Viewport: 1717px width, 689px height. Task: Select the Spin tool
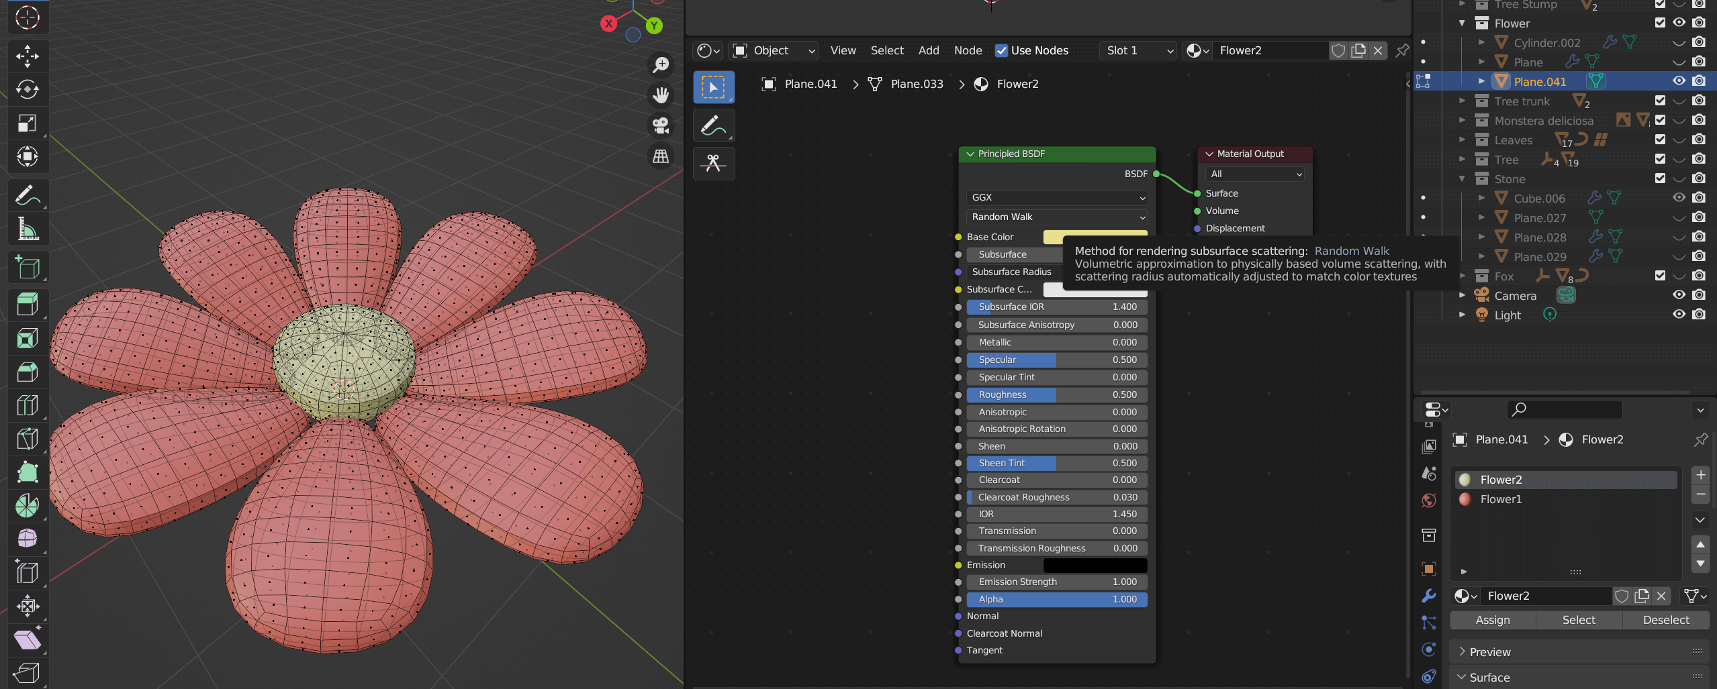(28, 506)
